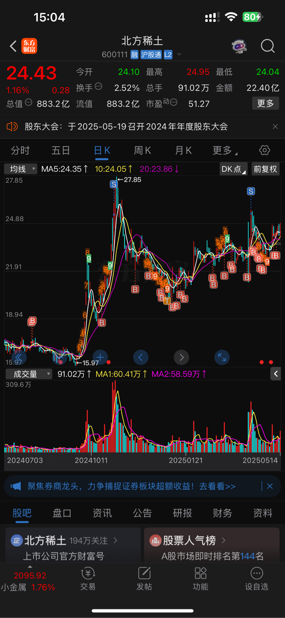Collapse side panel arrow near 成交量
This screenshot has height=618, width=285.
275,374
